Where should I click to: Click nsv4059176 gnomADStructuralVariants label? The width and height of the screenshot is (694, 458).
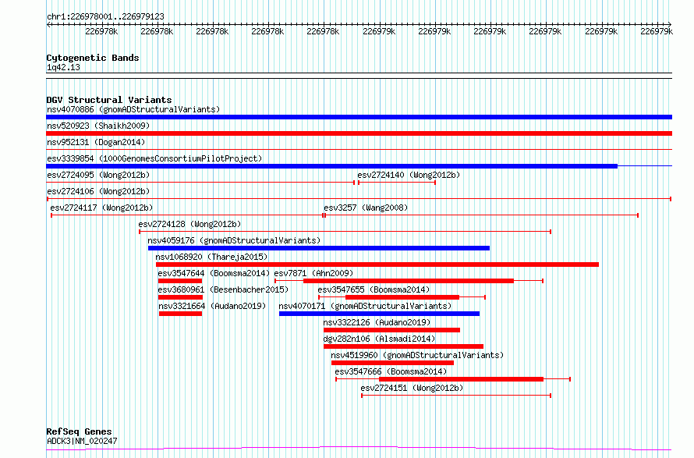234,240
